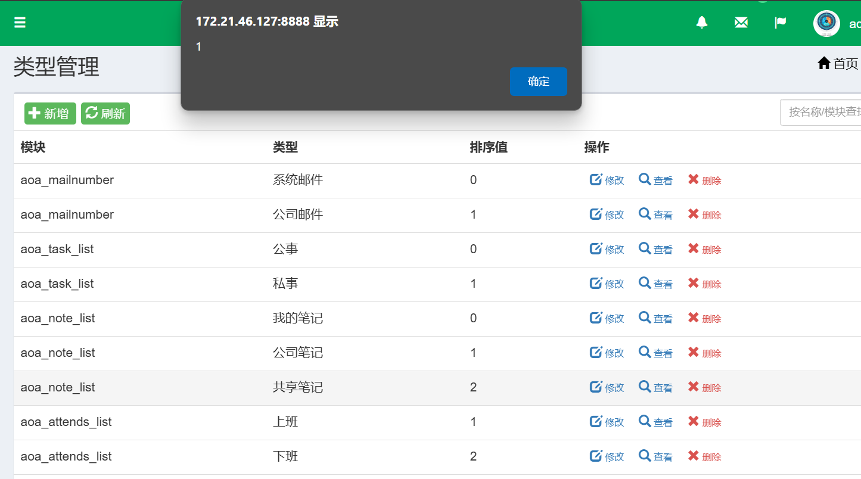View (查看) the 我的笔记 row

tap(656, 318)
